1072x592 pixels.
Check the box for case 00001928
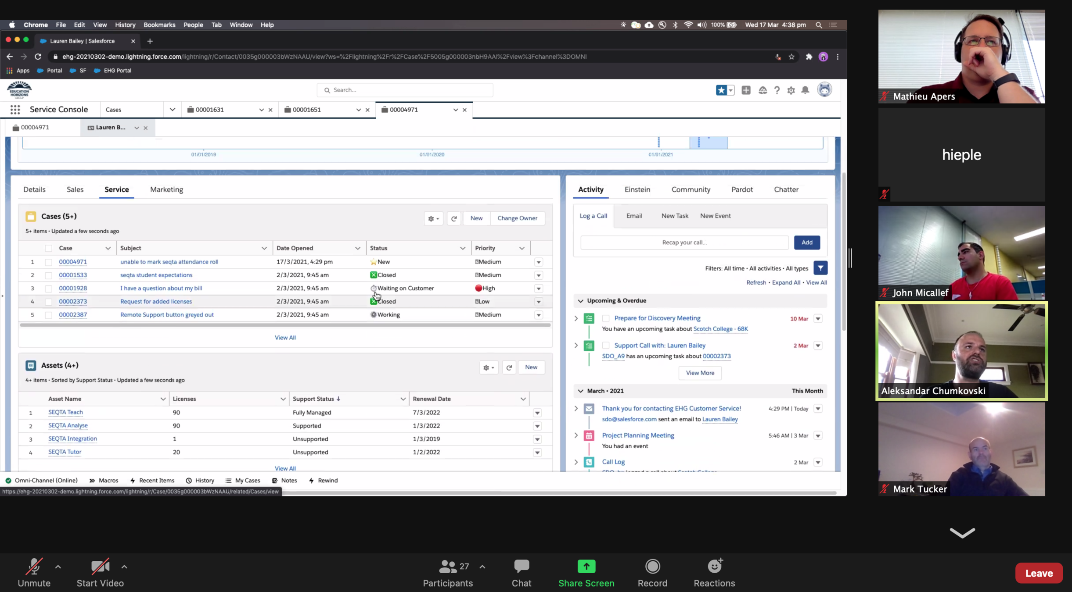[49, 289]
